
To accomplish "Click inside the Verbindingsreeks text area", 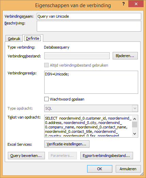I will (91, 82).
